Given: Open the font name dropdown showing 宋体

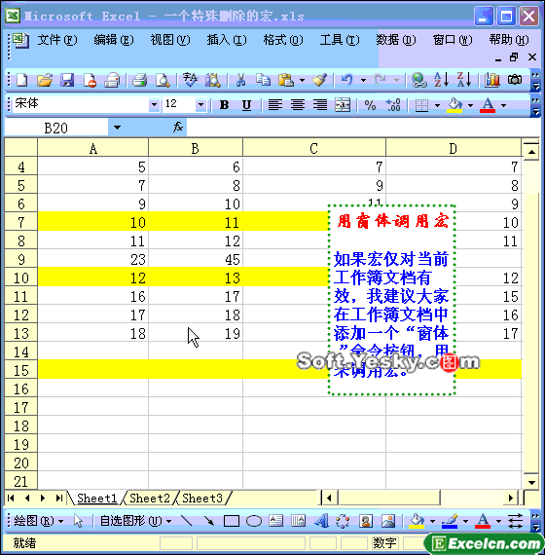Looking at the screenshot, I should [x=154, y=105].
